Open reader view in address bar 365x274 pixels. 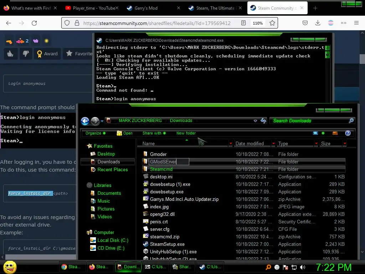pos(243,23)
